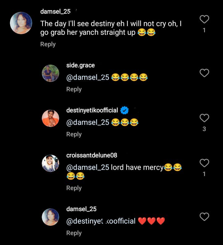The height and width of the screenshot is (245, 223).
Task: Reply to destinyetikoofficial's comment
Action: point(74,134)
